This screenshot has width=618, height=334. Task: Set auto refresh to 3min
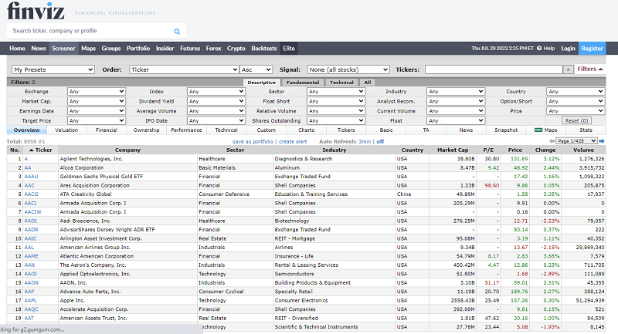(365, 141)
